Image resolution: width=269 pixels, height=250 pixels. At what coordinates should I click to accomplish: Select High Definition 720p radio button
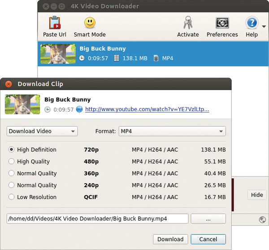[x=12, y=150]
